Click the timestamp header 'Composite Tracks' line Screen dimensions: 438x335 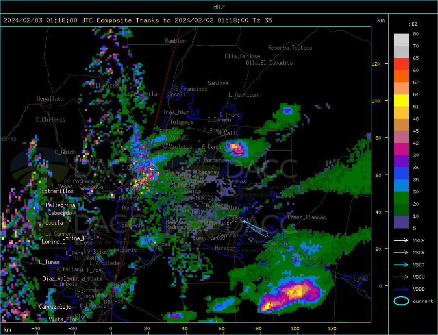tap(138, 20)
